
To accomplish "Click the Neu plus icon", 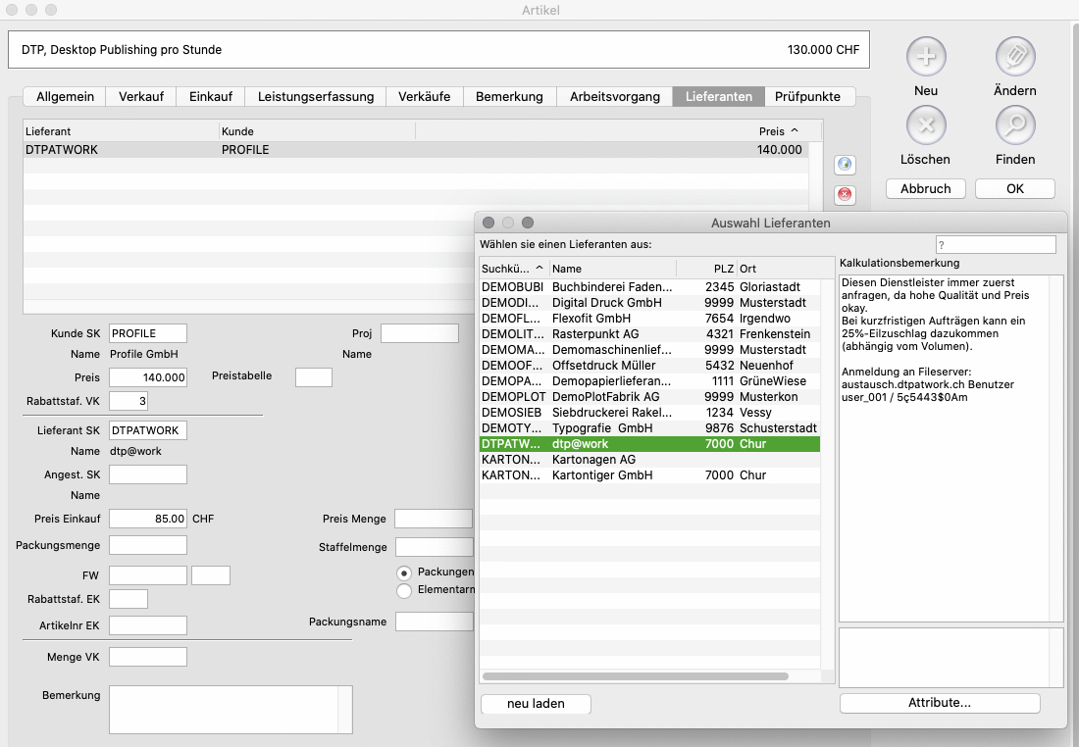I will pos(925,57).
